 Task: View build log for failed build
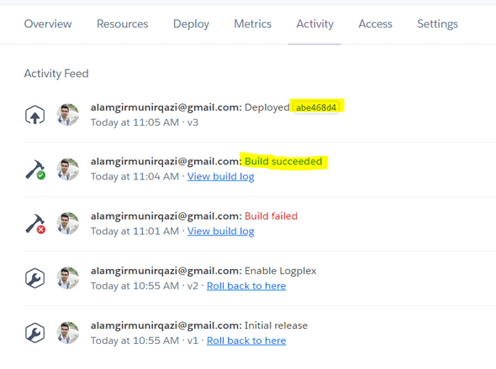pyautogui.click(x=220, y=231)
